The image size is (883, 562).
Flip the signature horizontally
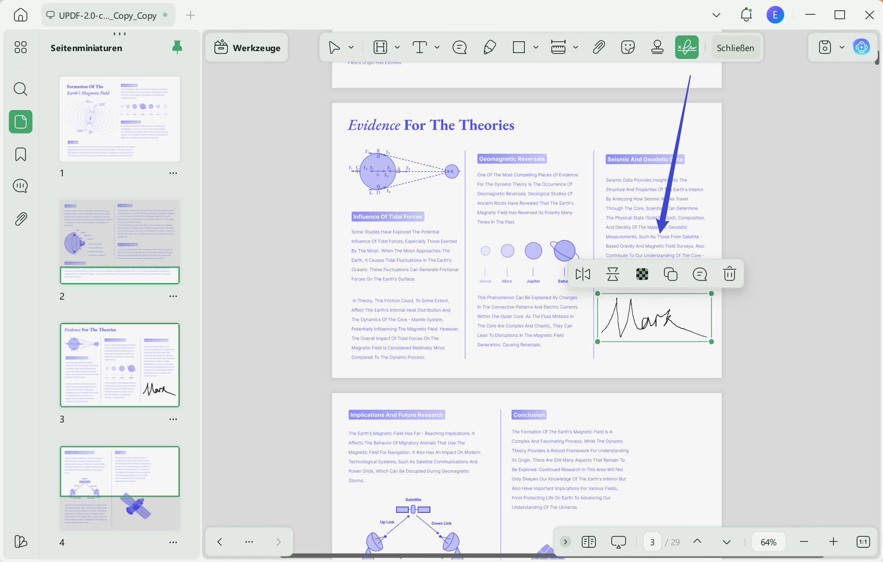pos(583,274)
